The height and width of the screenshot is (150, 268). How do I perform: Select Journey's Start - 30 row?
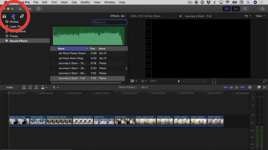pyautogui.click(x=88, y=68)
